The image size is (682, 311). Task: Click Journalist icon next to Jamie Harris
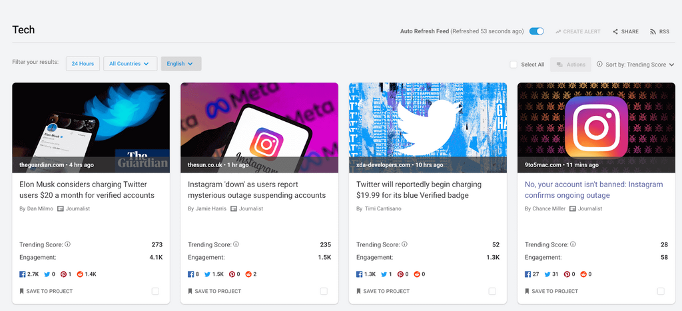(x=233, y=208)
